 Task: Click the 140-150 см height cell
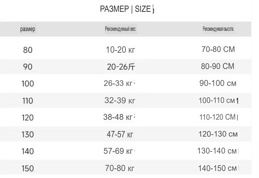[217, 168]
